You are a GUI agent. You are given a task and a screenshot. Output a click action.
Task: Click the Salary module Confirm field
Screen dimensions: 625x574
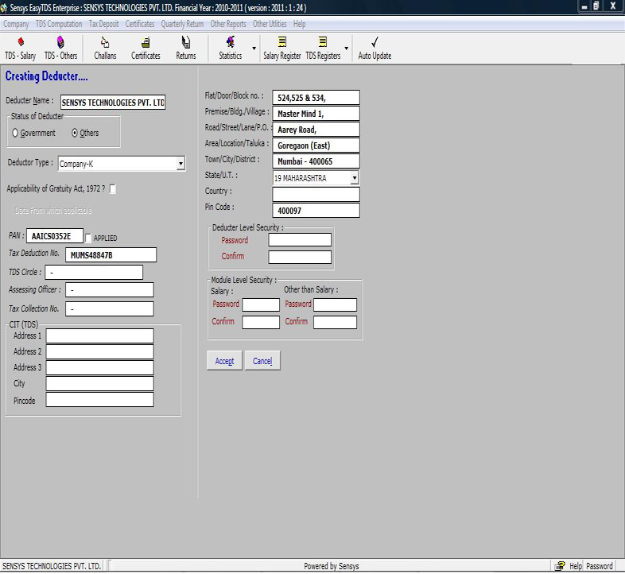261,323
